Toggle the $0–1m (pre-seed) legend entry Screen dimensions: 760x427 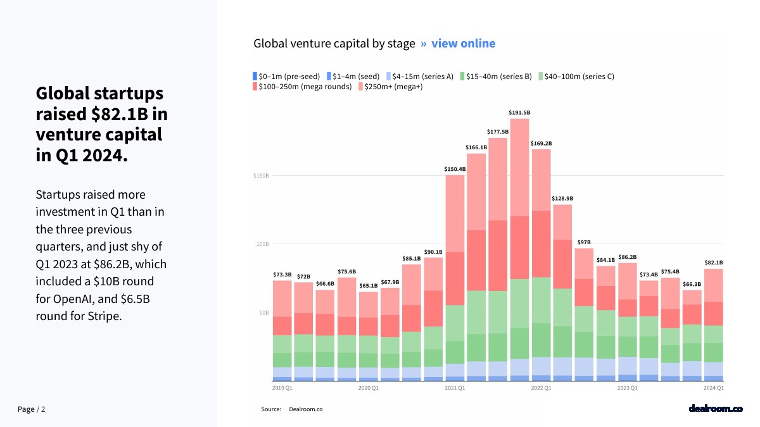(286, 77)
